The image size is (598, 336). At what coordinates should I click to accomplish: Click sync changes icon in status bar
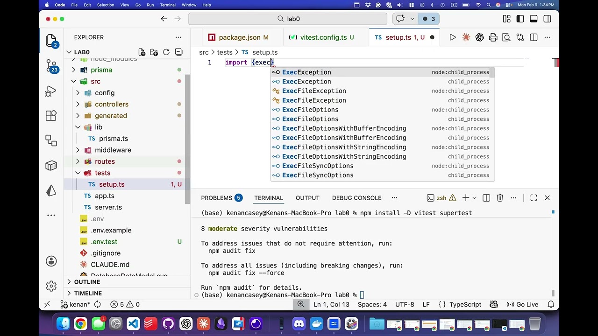tap(98, 304)
